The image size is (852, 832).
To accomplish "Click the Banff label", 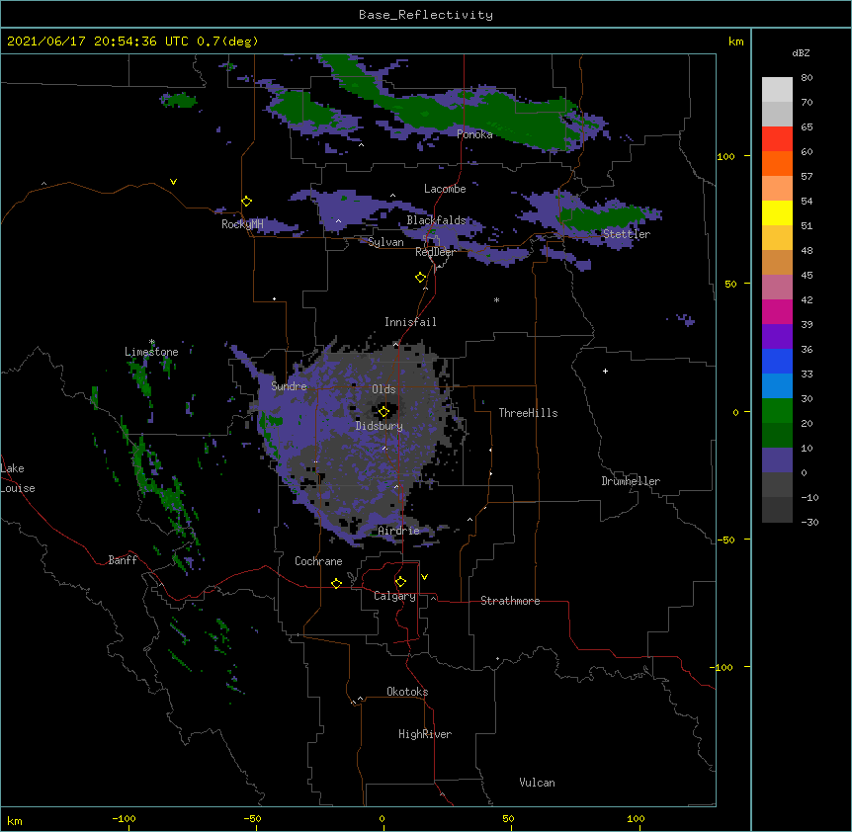I will point(123,560).
